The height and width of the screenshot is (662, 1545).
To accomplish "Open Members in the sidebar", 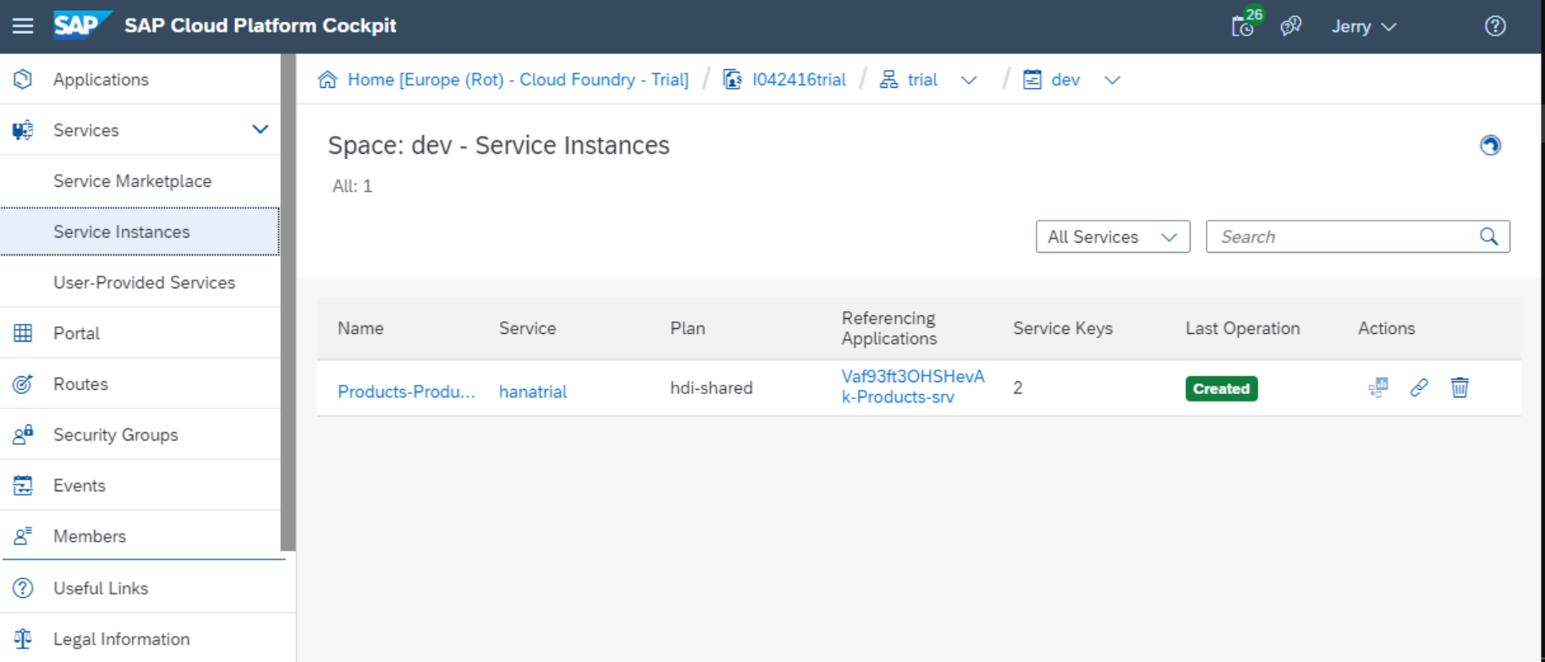I will [x=140, y=536].
